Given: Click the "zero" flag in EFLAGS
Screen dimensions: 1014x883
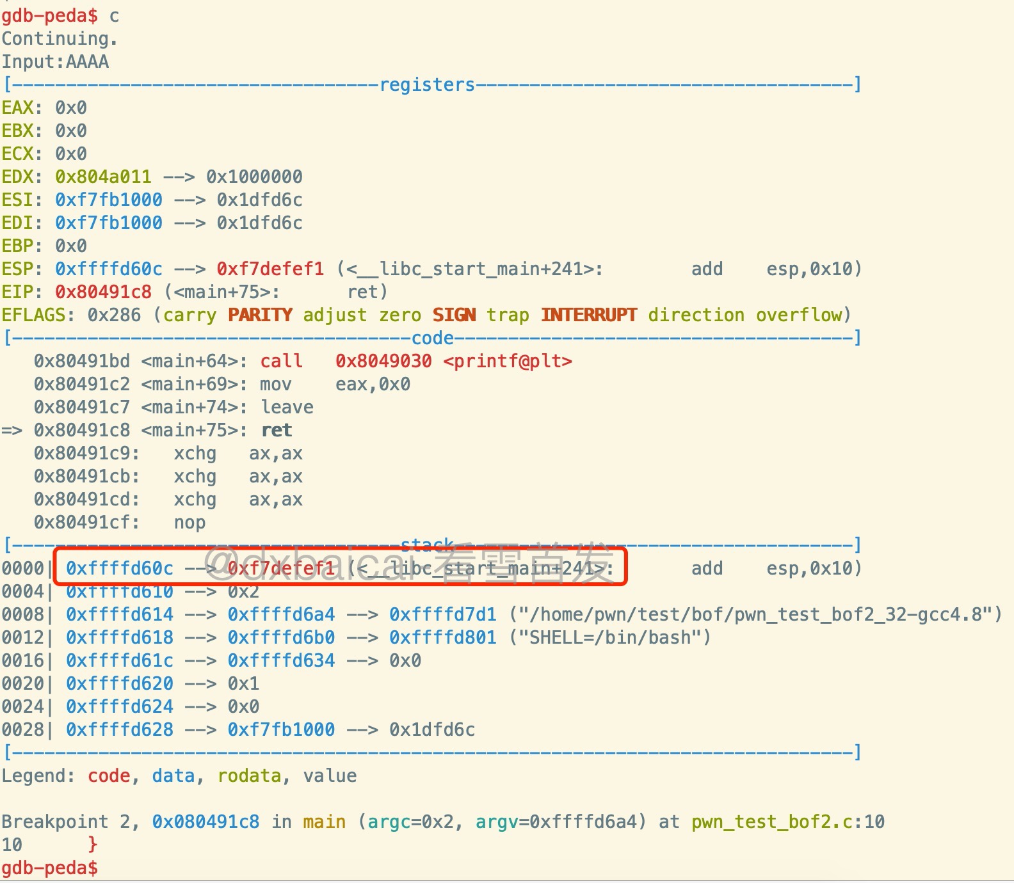Looking at the screenshot, I should coord(400,315).
